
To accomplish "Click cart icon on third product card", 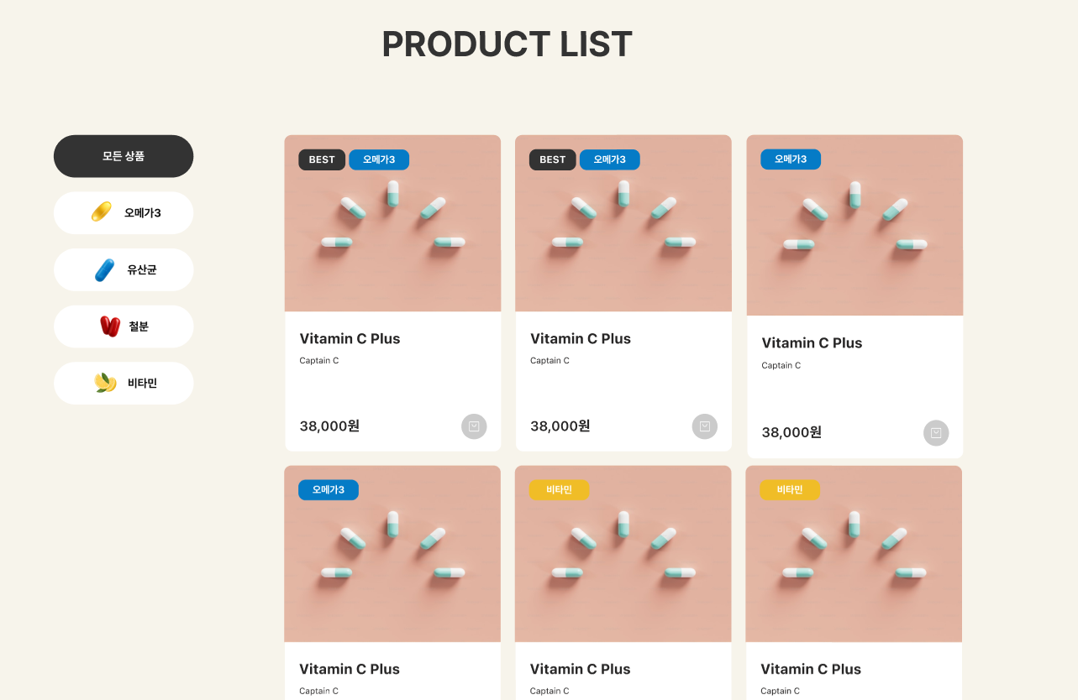I will click(936, 433).
